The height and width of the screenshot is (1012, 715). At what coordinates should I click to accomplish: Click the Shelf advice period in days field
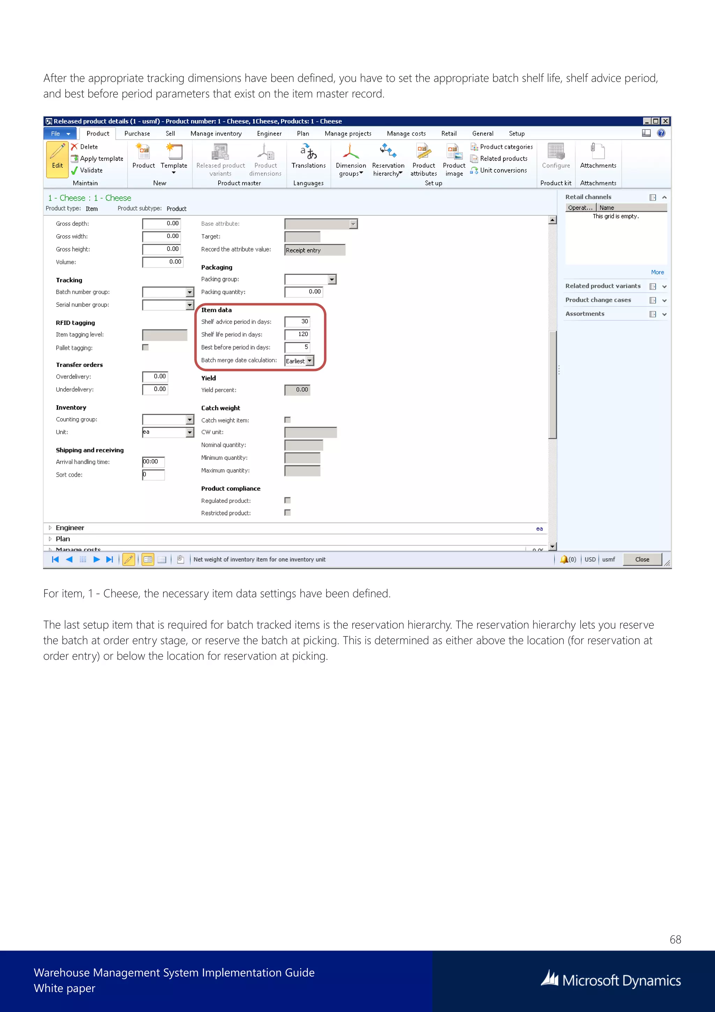tap(297, 322)
